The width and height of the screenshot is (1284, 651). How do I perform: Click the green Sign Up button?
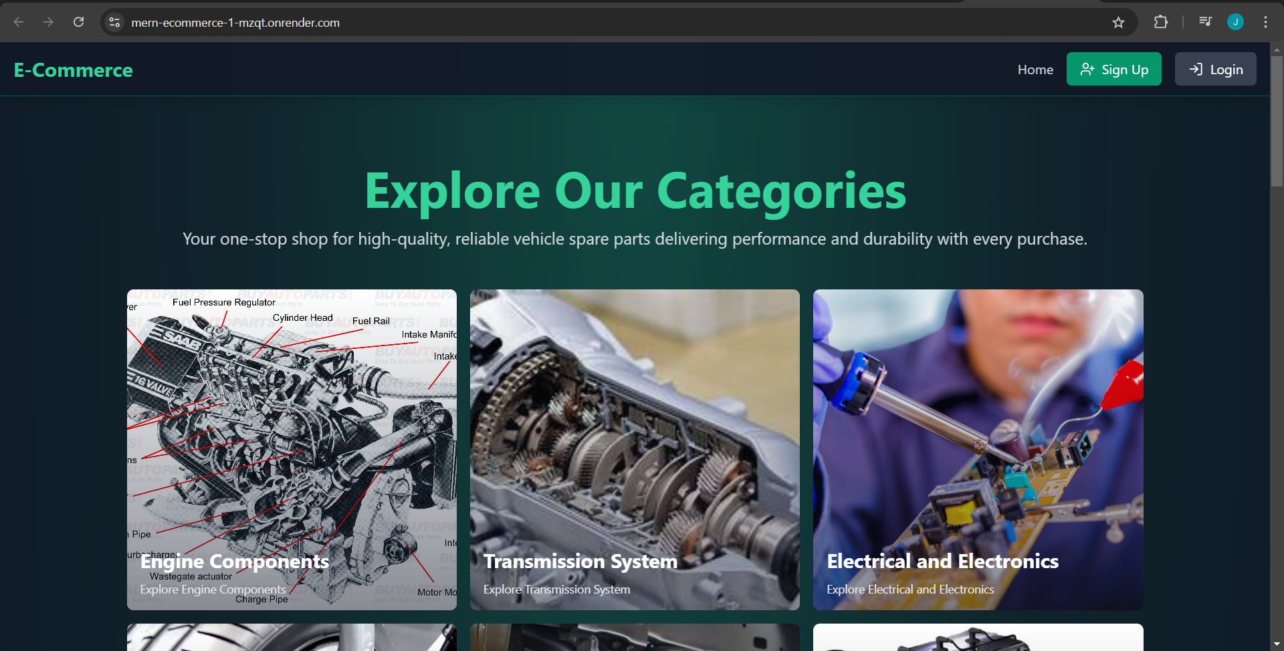tap(1114, 69)
